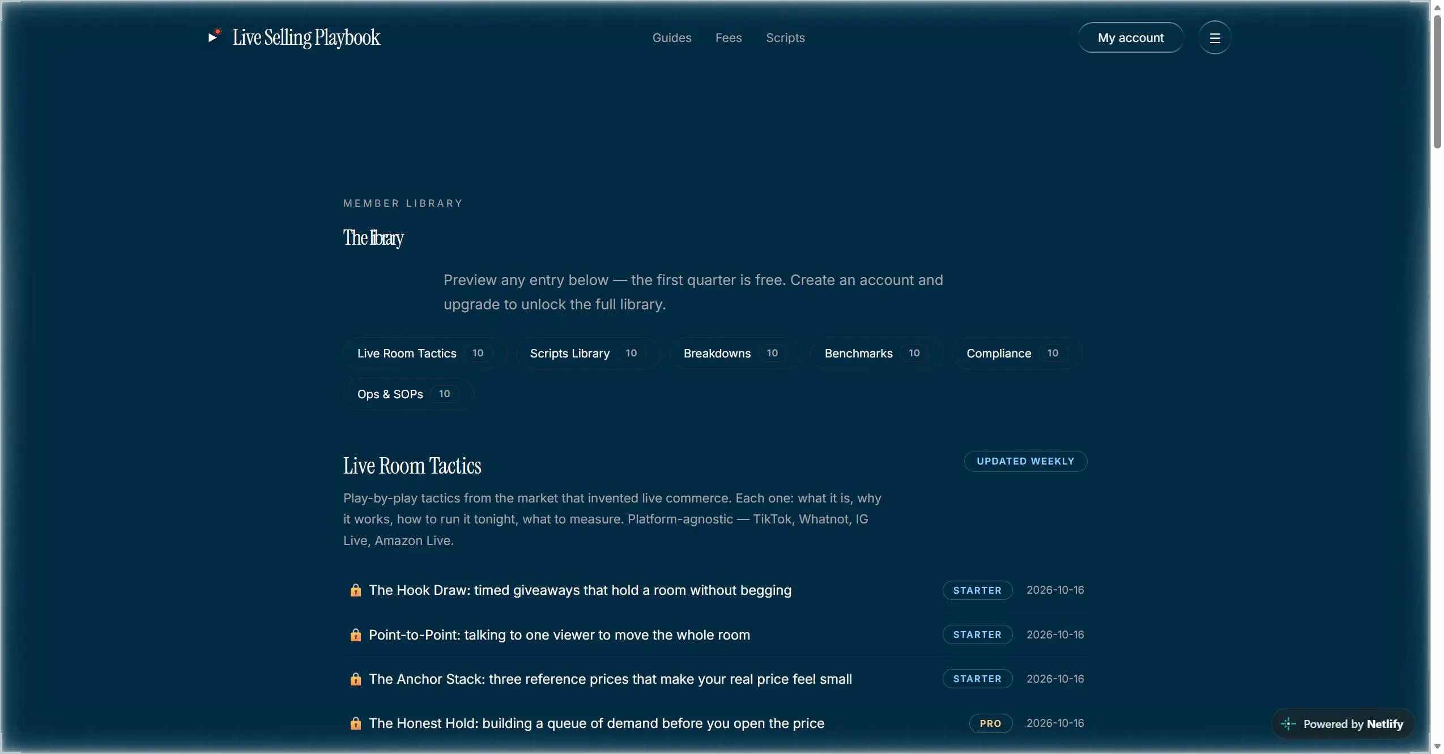
Task: Select the Breakdowns category chip
Action: [x=735, y=353]
